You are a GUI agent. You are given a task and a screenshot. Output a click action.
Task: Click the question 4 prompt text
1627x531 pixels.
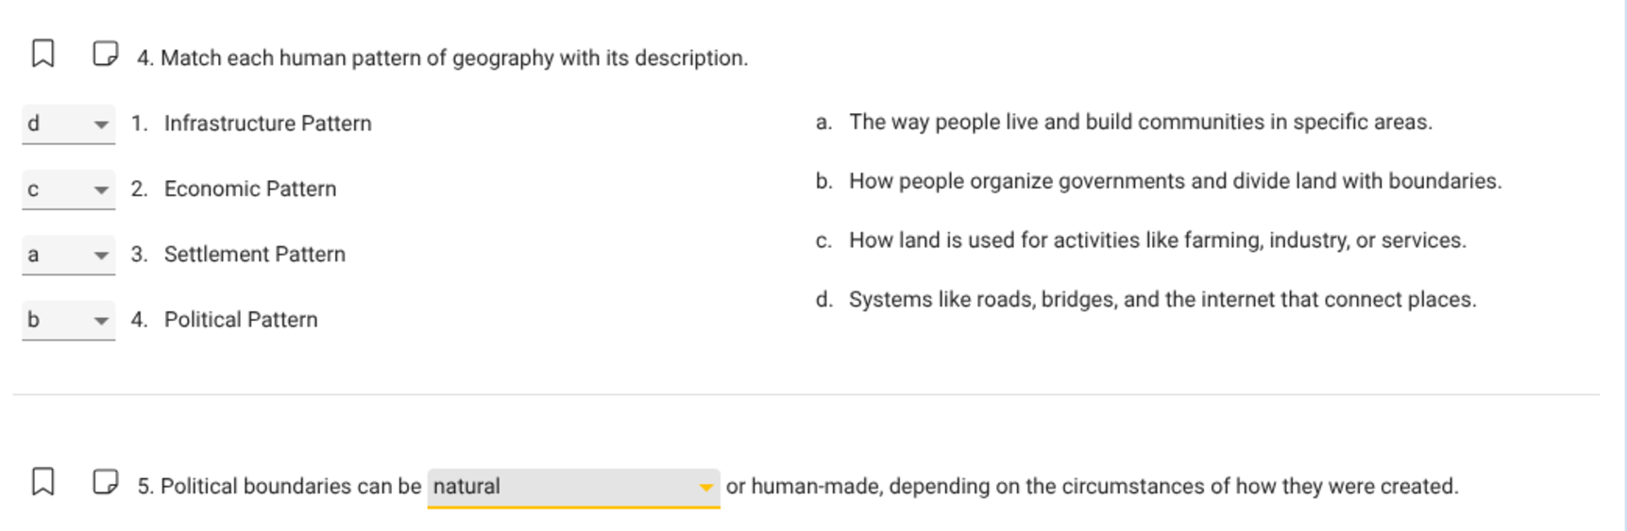coord(453,58)
